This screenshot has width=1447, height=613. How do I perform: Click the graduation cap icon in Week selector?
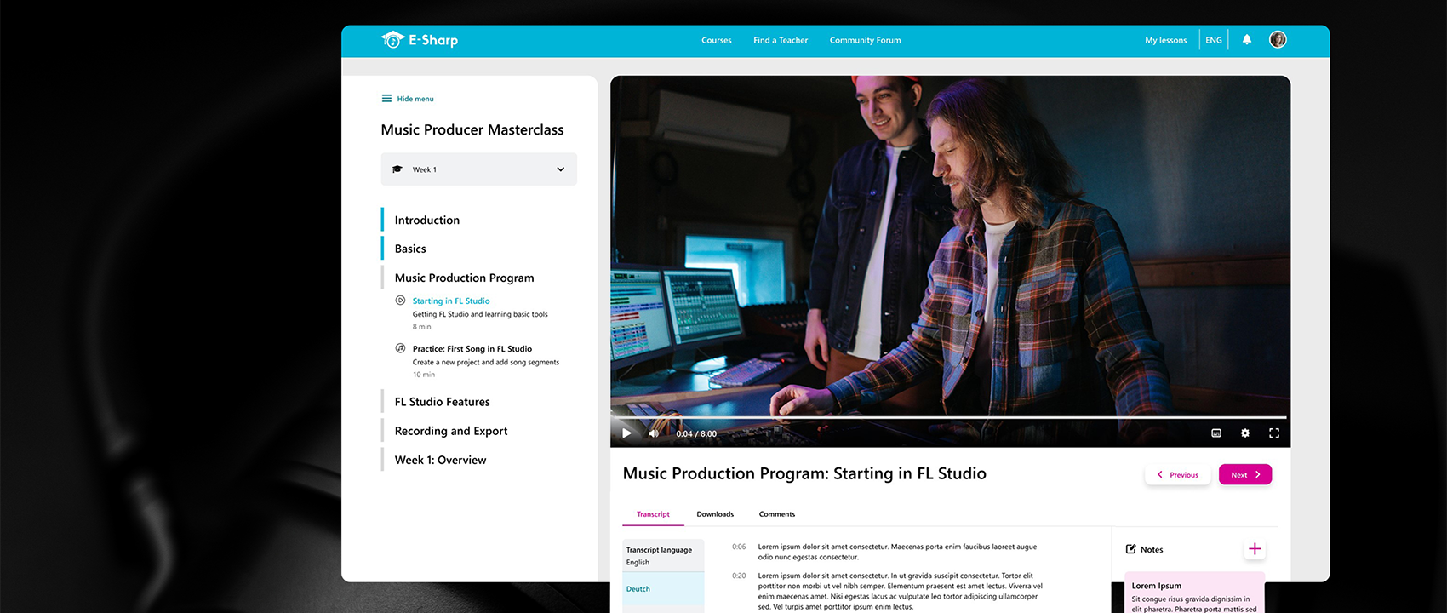tap(397, 169)
